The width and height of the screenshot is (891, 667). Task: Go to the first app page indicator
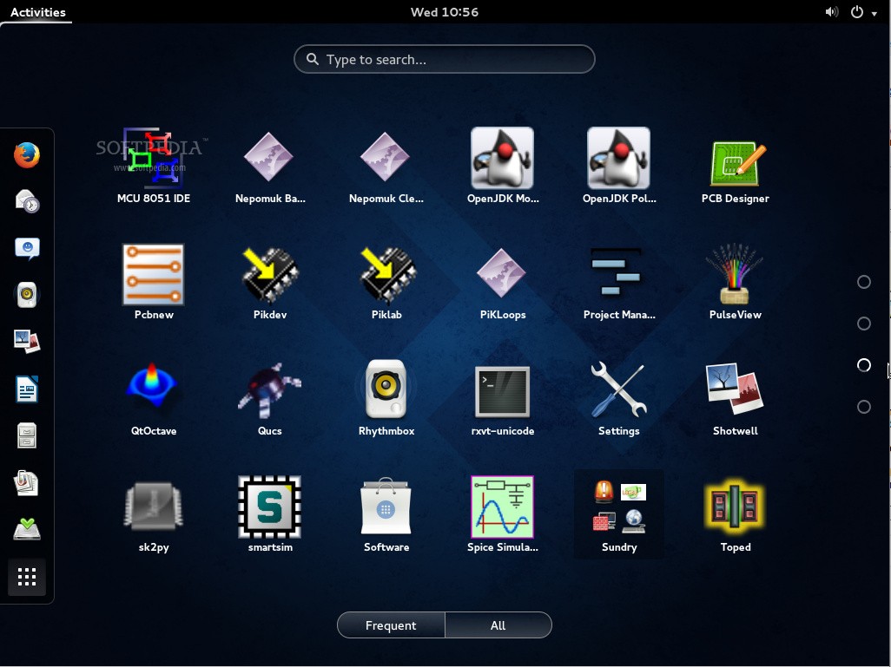[864, 282]
